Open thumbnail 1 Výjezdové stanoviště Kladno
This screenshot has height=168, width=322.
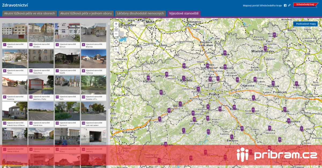(x=15, y=36)
